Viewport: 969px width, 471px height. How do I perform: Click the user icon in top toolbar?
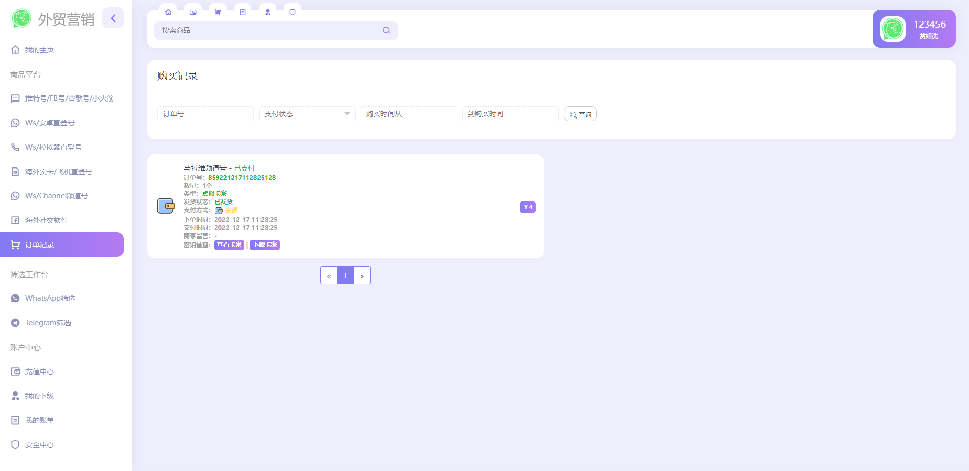(x=268, y=12)
